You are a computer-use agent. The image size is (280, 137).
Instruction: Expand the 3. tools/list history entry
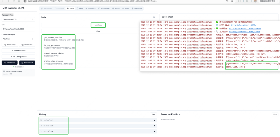pos(98,120)
